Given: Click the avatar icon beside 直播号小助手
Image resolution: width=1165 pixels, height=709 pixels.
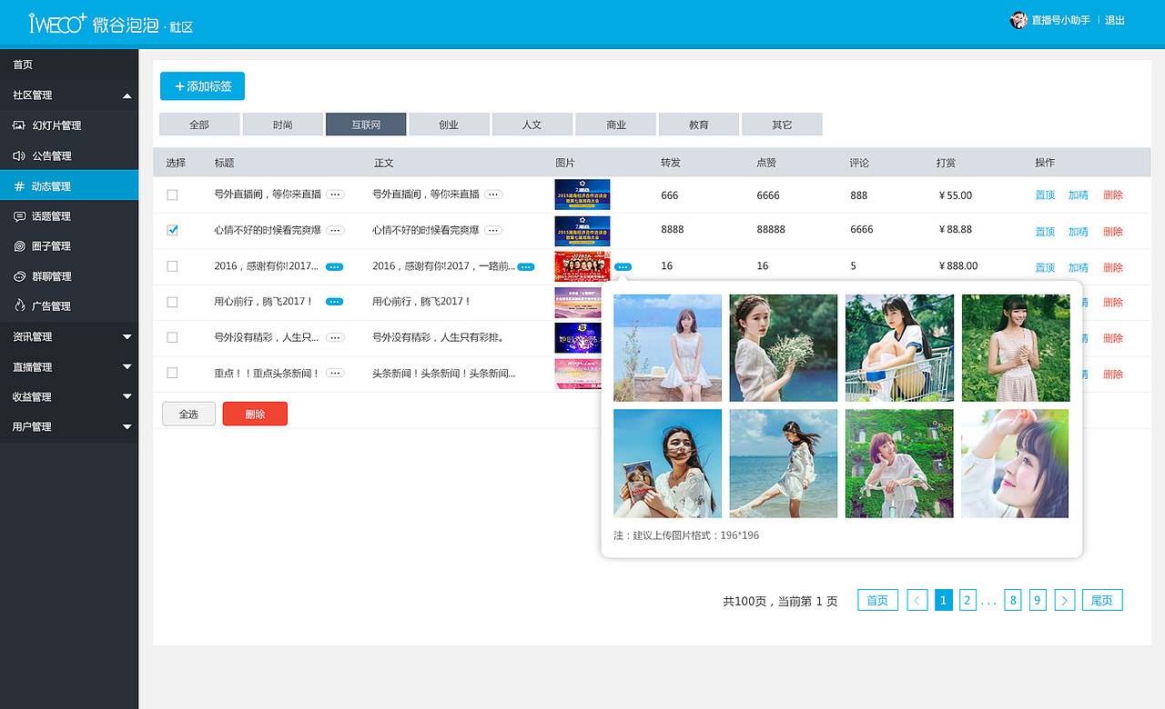Looking at the screenshot, I should 1018,19.
